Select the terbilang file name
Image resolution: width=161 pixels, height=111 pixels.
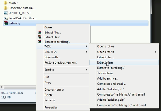14,23
